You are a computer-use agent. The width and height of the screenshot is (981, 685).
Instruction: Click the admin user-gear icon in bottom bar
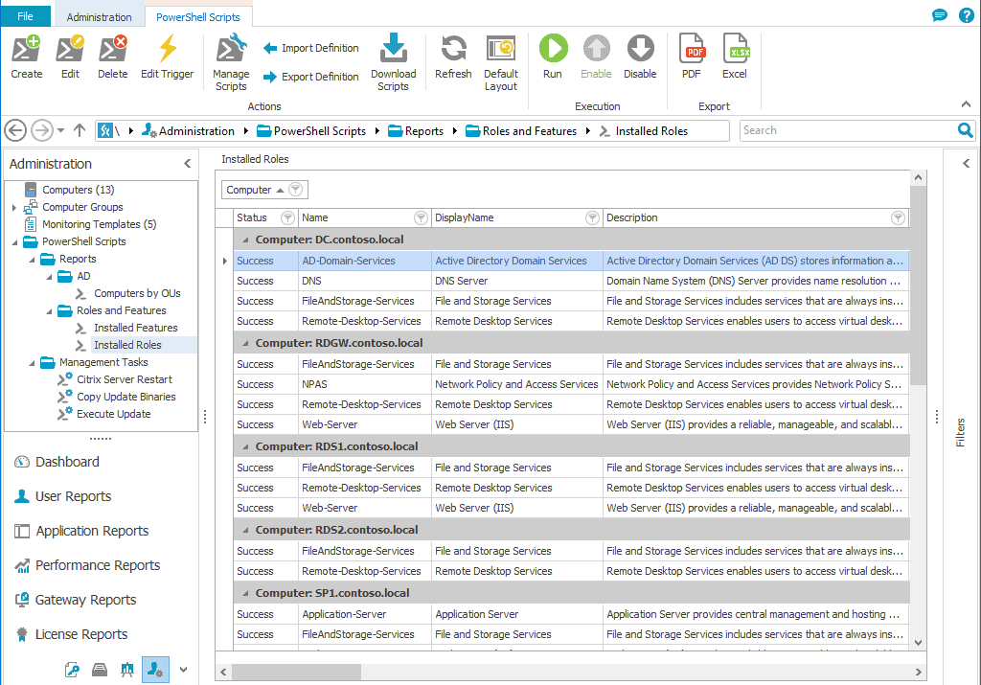155,670
